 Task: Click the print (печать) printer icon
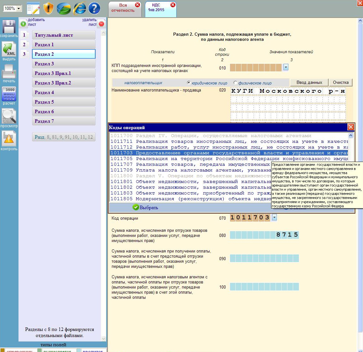pos(9,71)
